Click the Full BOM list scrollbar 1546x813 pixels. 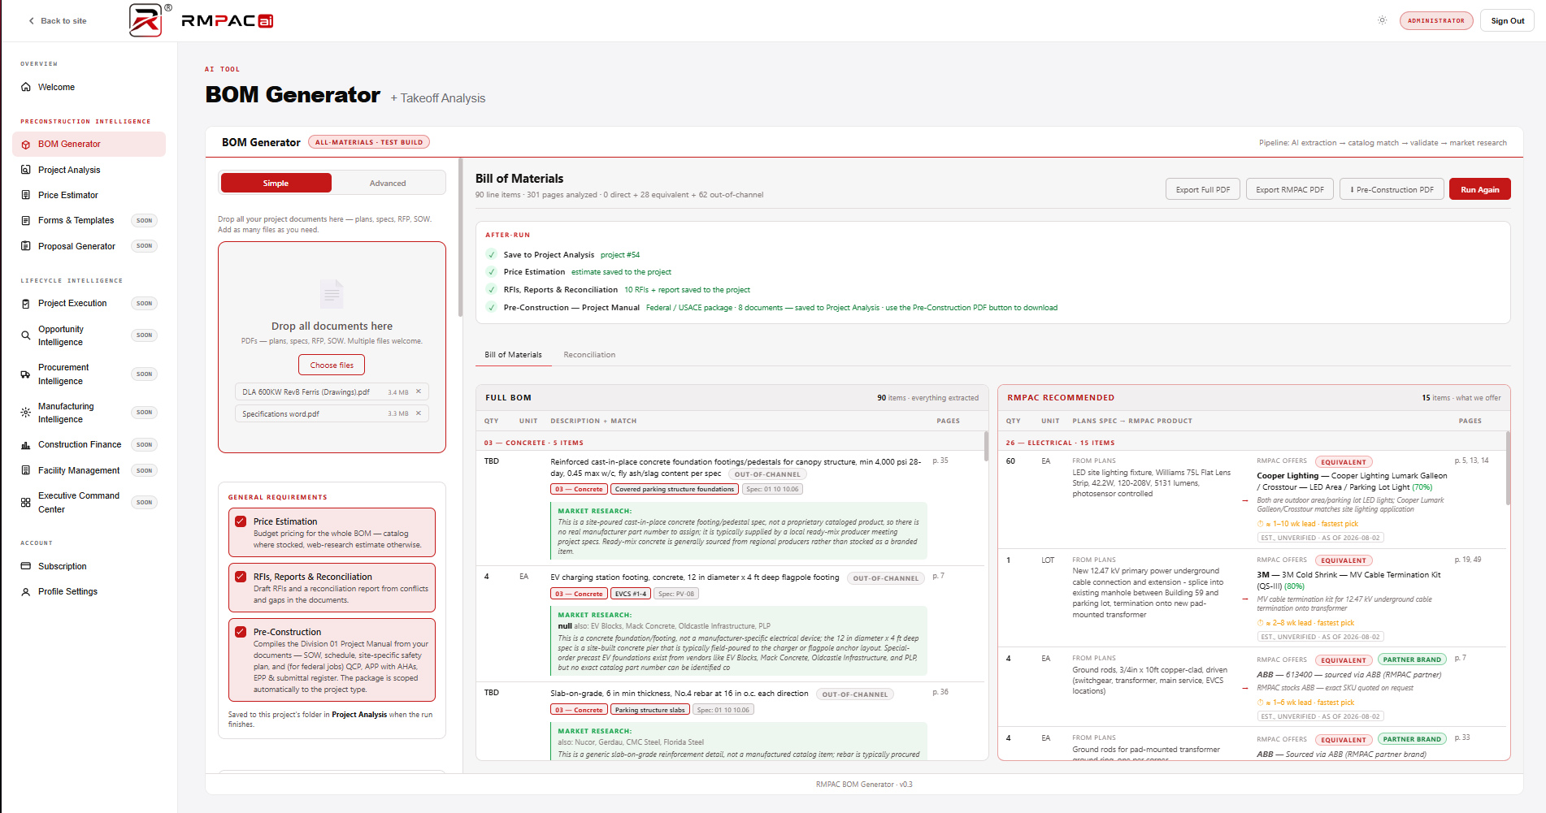coord(986,447)
